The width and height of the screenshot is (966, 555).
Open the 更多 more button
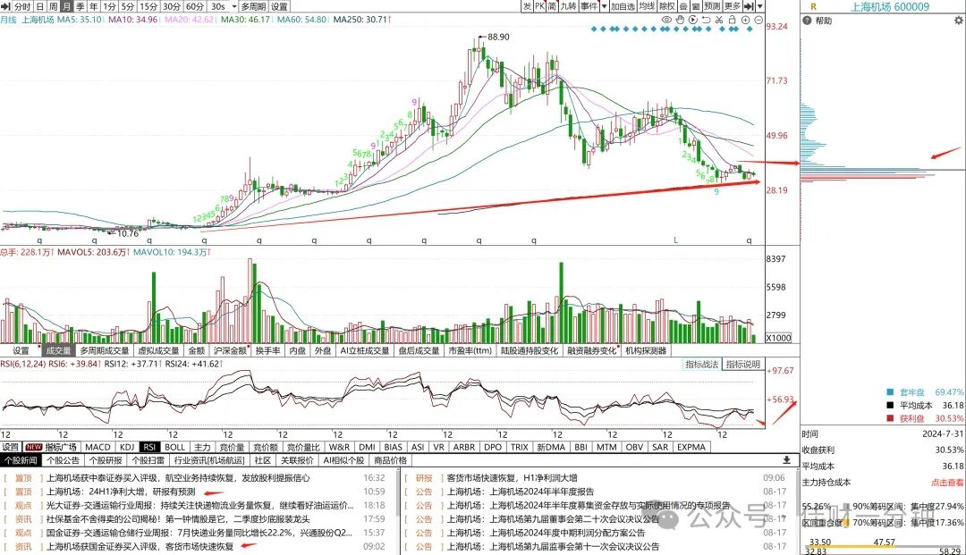pyautogui.click(x=733, y=6)
